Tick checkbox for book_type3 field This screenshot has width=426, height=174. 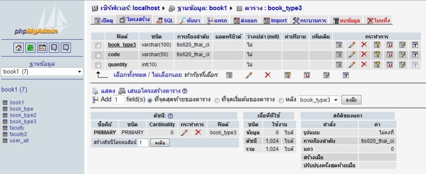(98, 45)
